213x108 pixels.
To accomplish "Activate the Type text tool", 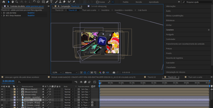I will coord(51,2).
